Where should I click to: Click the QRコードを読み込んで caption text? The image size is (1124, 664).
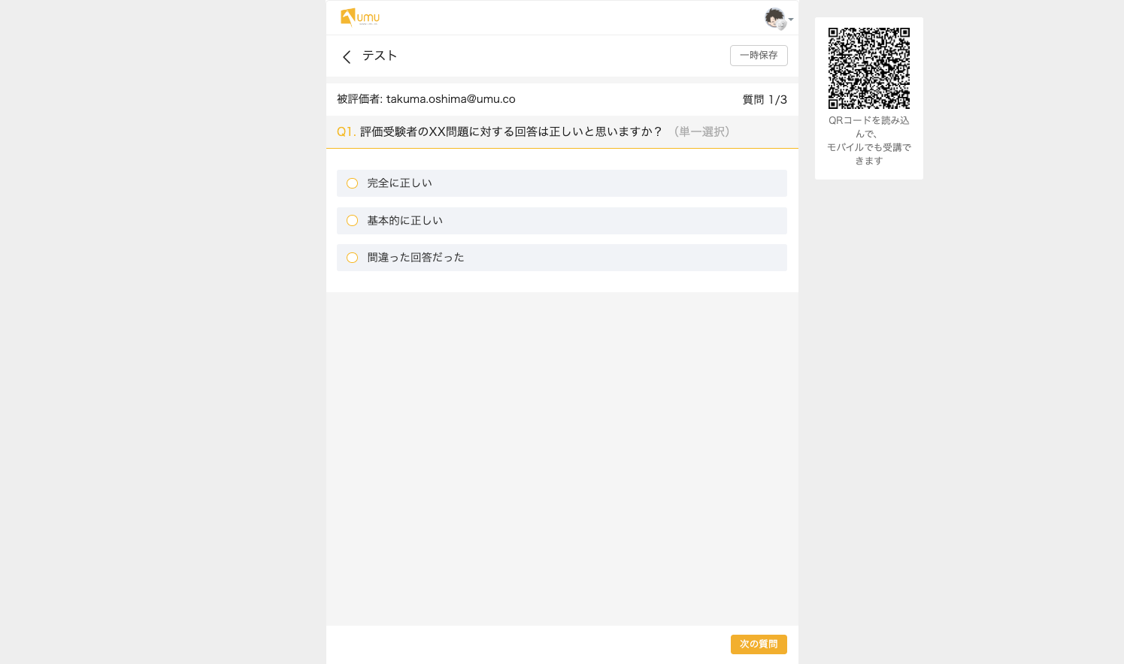coord(869,140)
